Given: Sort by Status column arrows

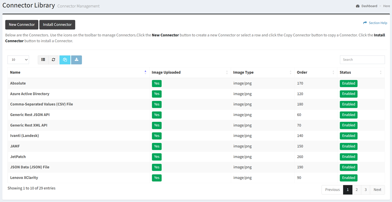Looking at the screenshot, I should click(x=381, y=72).
